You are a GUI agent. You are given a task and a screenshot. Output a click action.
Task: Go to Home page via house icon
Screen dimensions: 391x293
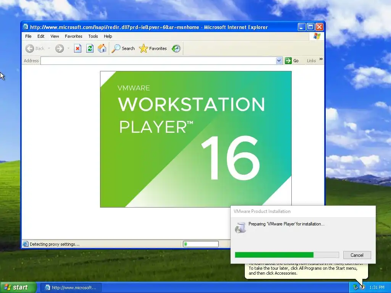coord(102,48)
